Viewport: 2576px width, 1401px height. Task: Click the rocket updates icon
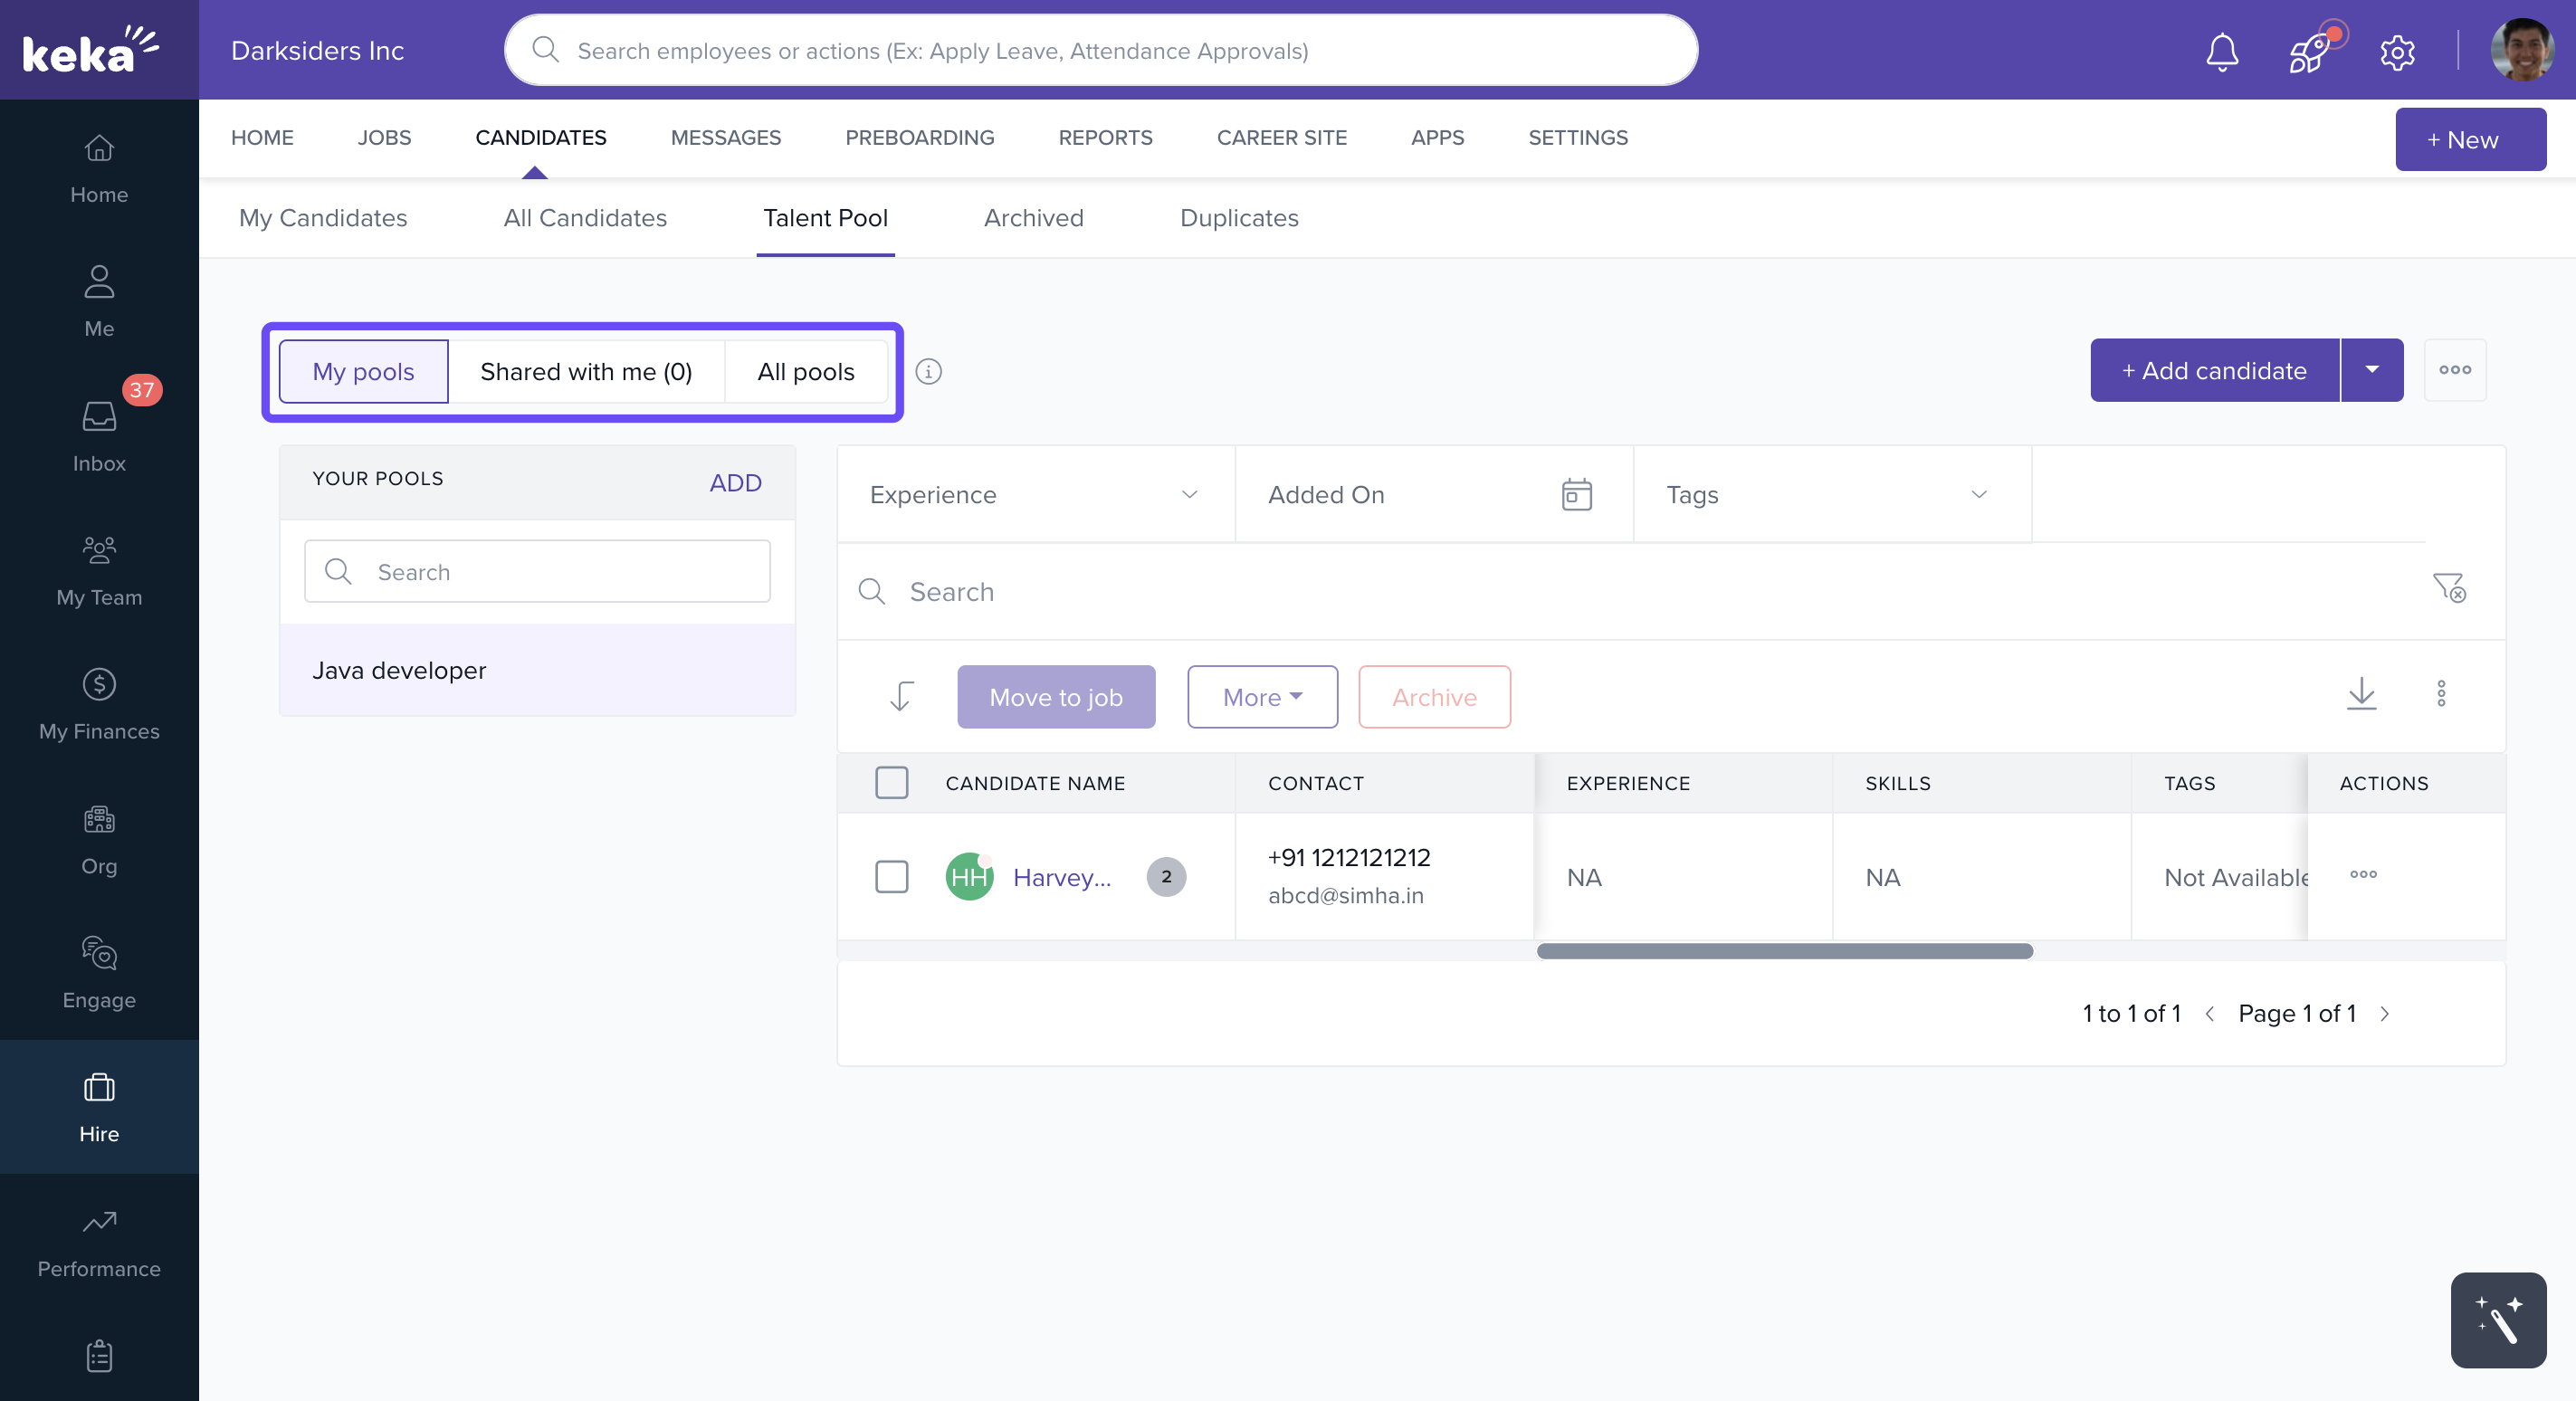(2310, 52)
